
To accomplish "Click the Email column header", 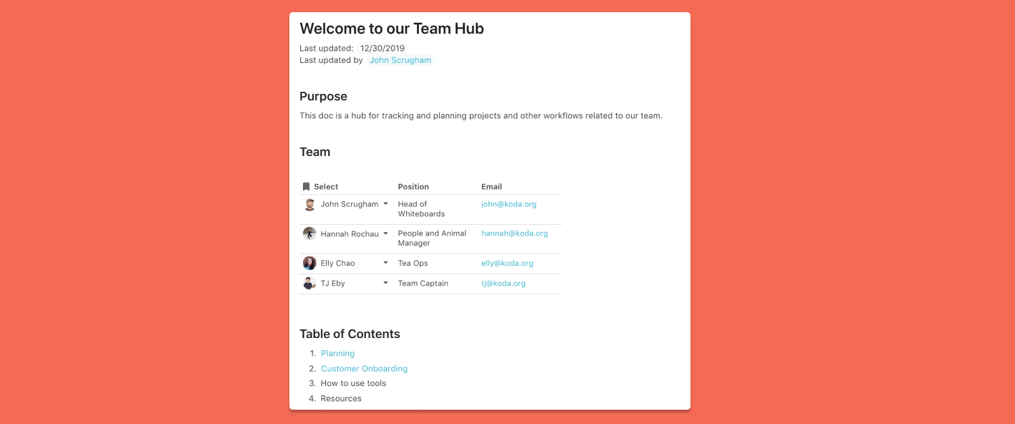I will tap(491, 187).
